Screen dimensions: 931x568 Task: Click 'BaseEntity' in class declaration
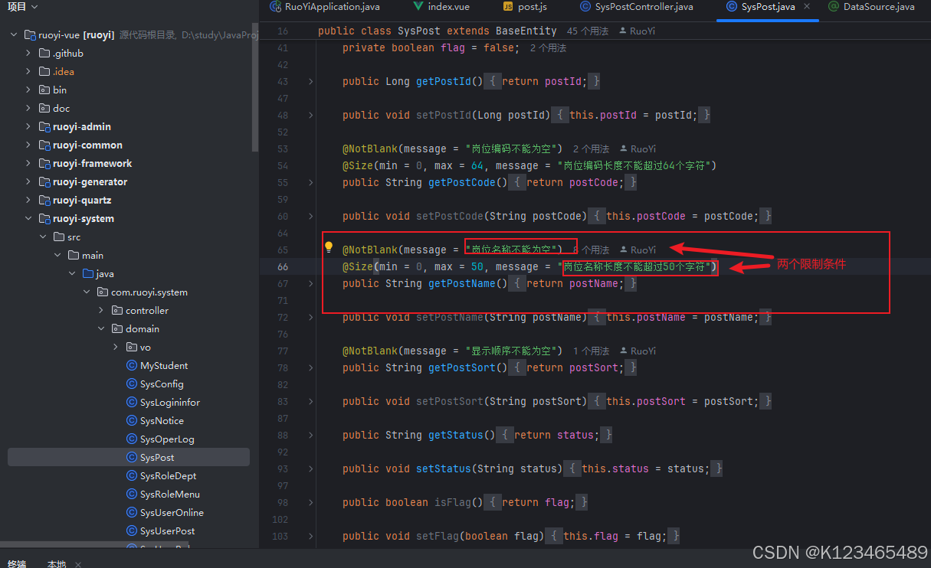(526, 31)
